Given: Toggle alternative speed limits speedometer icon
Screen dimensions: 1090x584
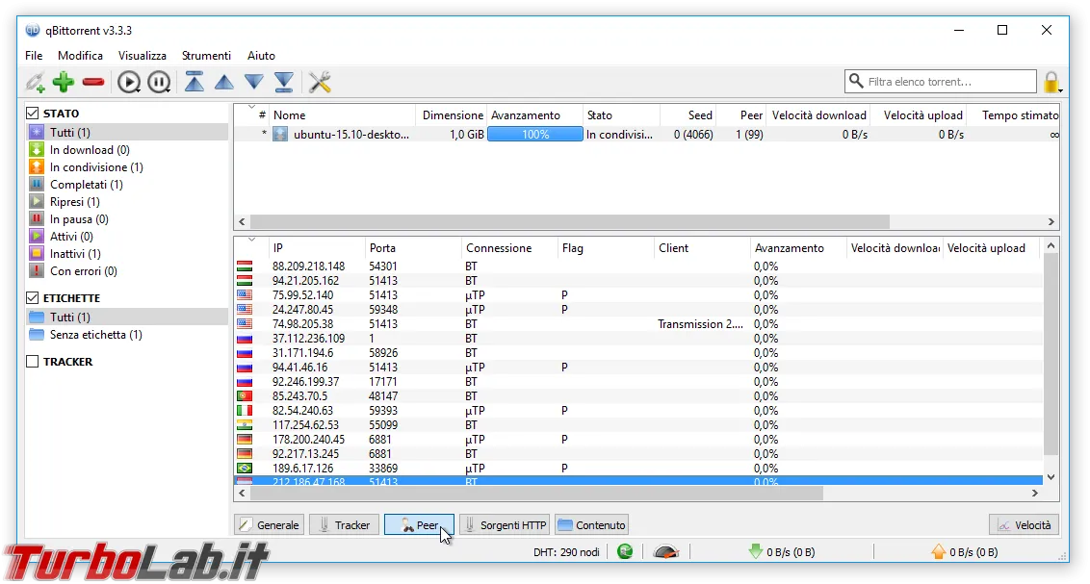Looking at the screenshot, I should 666,552.
